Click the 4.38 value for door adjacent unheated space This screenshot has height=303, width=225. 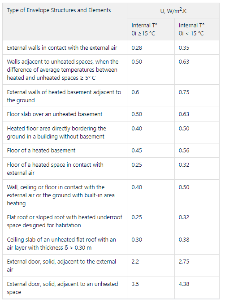[184, 284]
